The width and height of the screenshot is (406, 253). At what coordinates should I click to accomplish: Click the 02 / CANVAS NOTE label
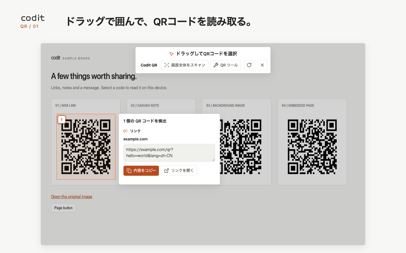coord(145,106)
